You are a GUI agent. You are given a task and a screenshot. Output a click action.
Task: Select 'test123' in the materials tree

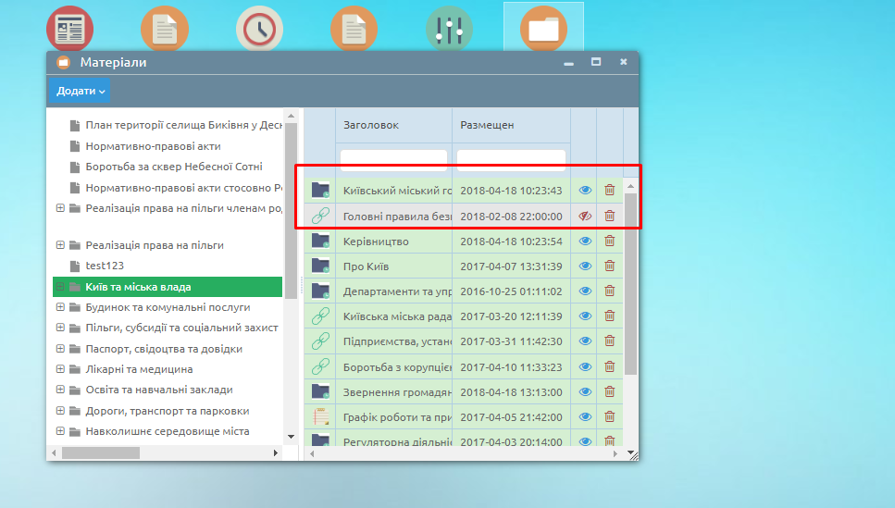[105, 266]
